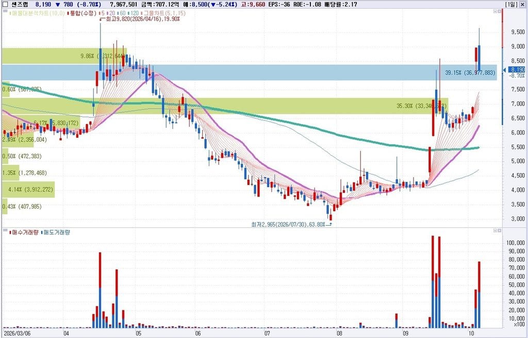Image resolution: width=528 pixels, height=338 pixels.
Task: Close the volume panel
Action: (x=499, y=231)
